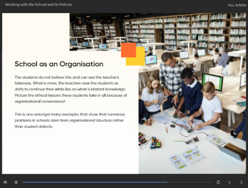Pause the slide playback
This screenshot has width=248, height=188.
[x=16, y=182]
